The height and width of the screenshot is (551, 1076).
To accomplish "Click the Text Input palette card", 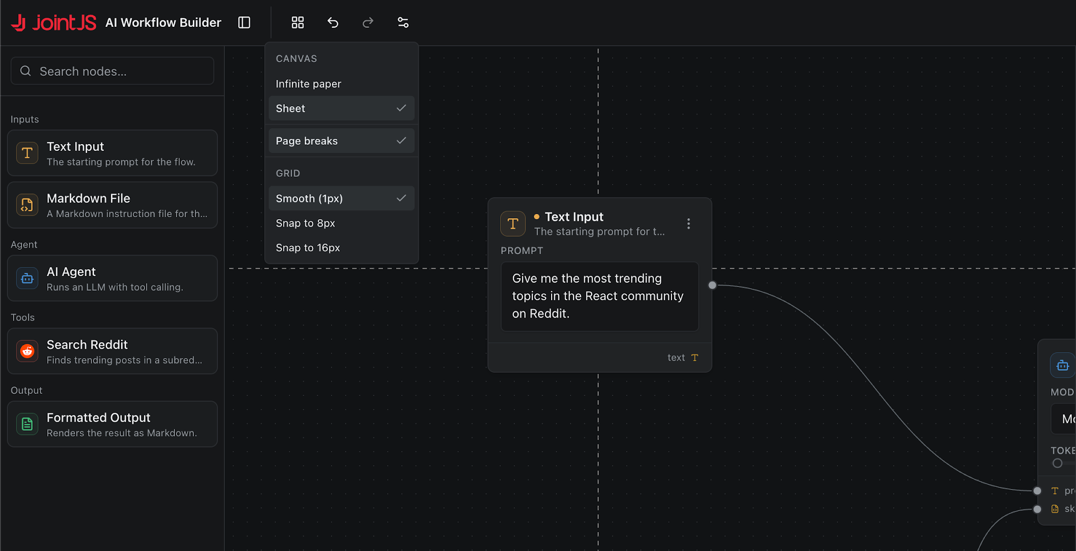I will (x=112, y=153).
